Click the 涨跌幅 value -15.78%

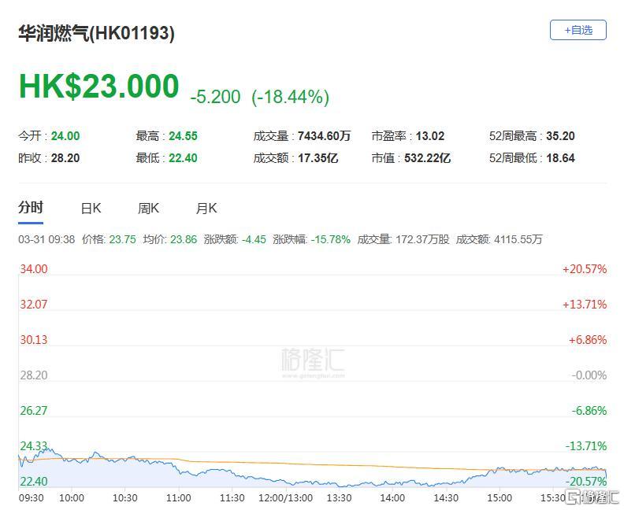(331, 239)
